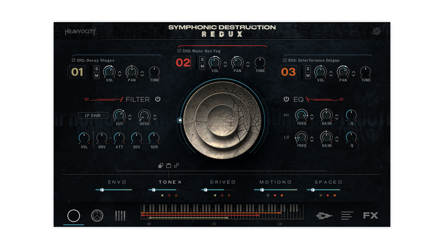
Task: Open the FX page
Action: click(371, 215)
